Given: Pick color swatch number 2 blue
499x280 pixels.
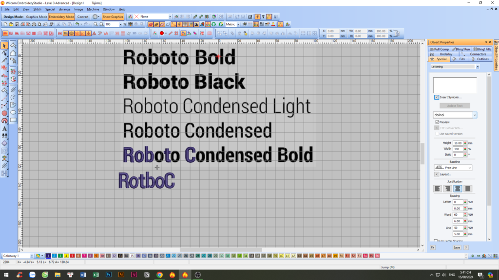Looking at the screenshot, I should 54,256.
